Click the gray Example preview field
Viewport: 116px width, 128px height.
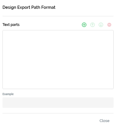58,103
